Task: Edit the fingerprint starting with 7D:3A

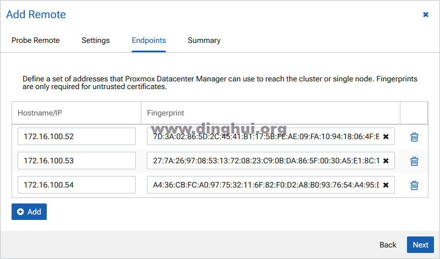Action: click(264, 137)
